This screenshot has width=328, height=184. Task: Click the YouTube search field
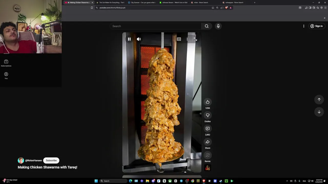point(155,26)
